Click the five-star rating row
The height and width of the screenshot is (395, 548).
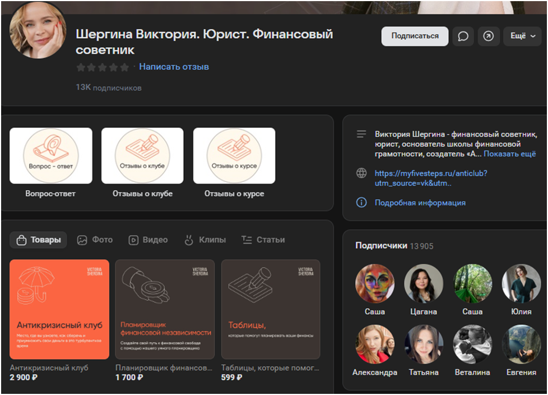coord(103,67)
